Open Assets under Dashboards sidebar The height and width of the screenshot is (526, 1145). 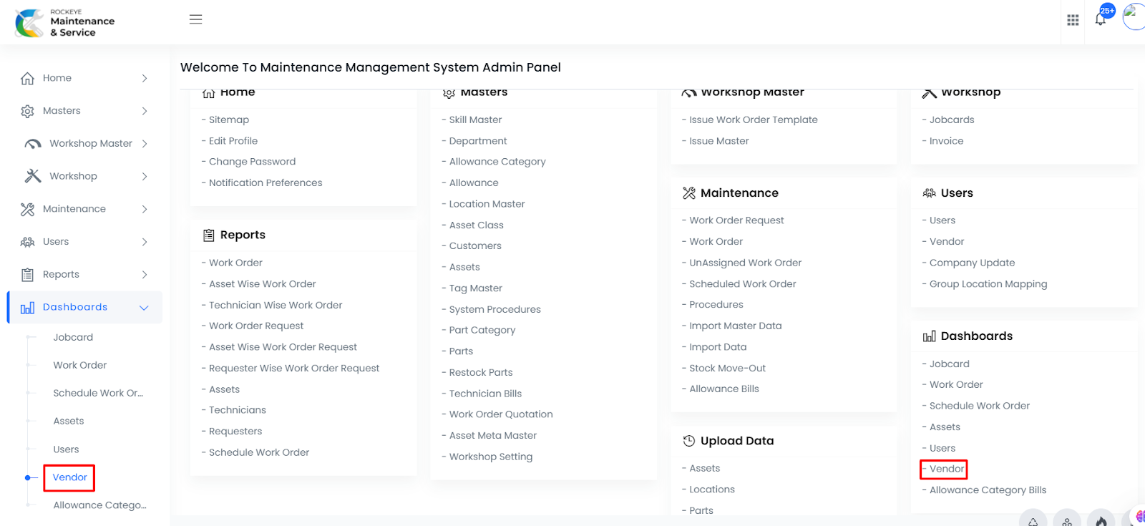pos(69,421)
